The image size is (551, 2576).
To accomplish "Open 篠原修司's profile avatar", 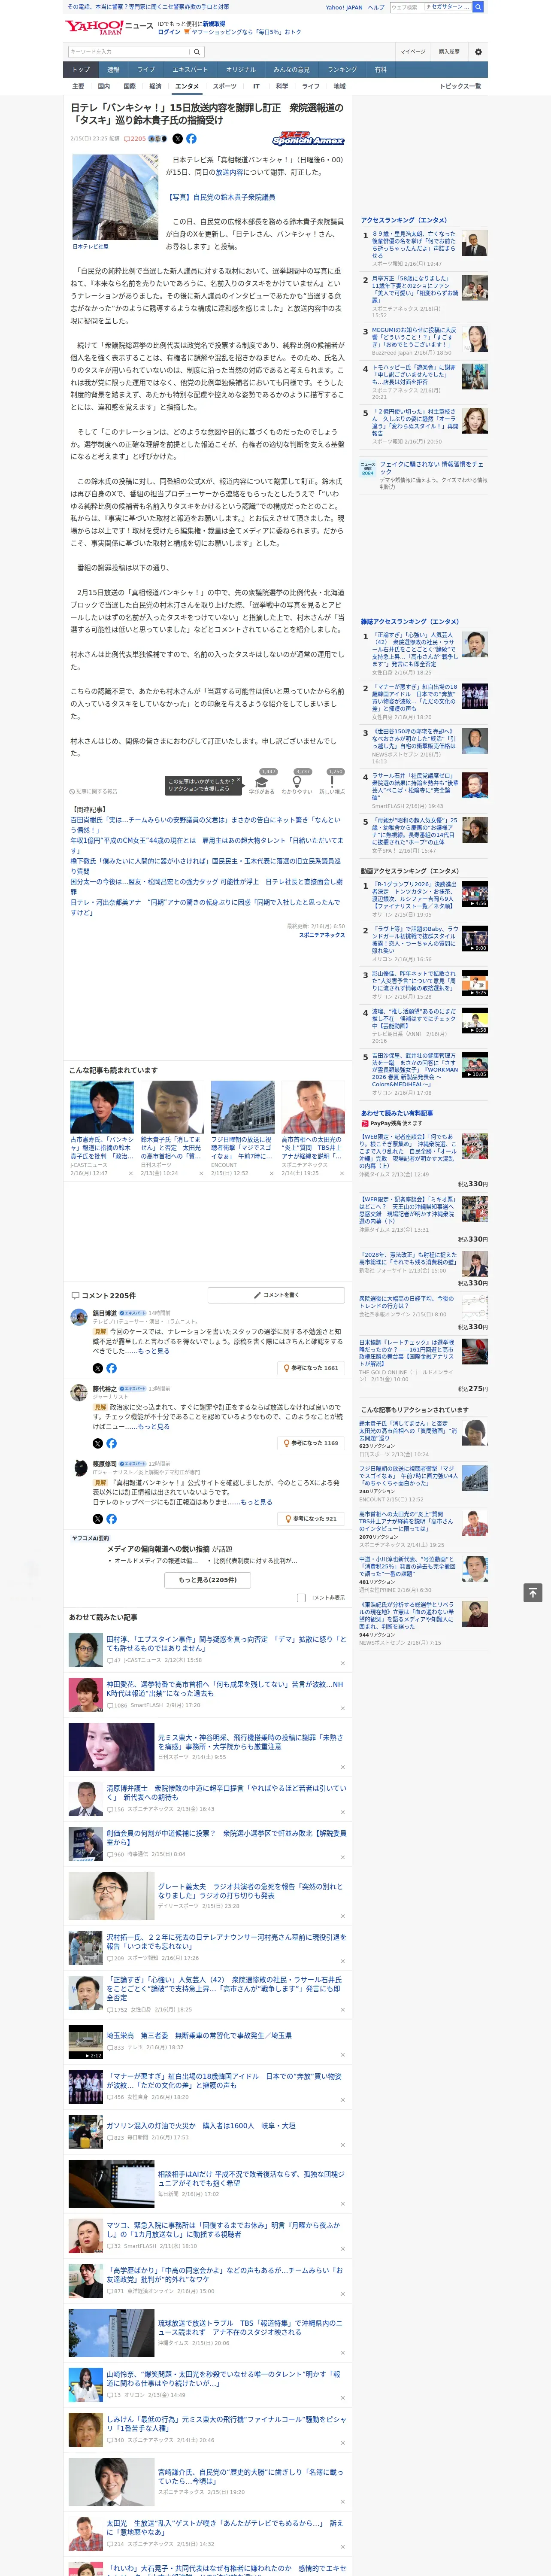I will coord(79,1467).
